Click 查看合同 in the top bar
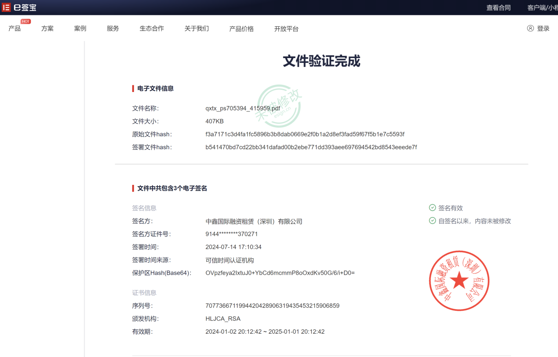The height and width of the screenshot is (357, 558). (498, 7)
